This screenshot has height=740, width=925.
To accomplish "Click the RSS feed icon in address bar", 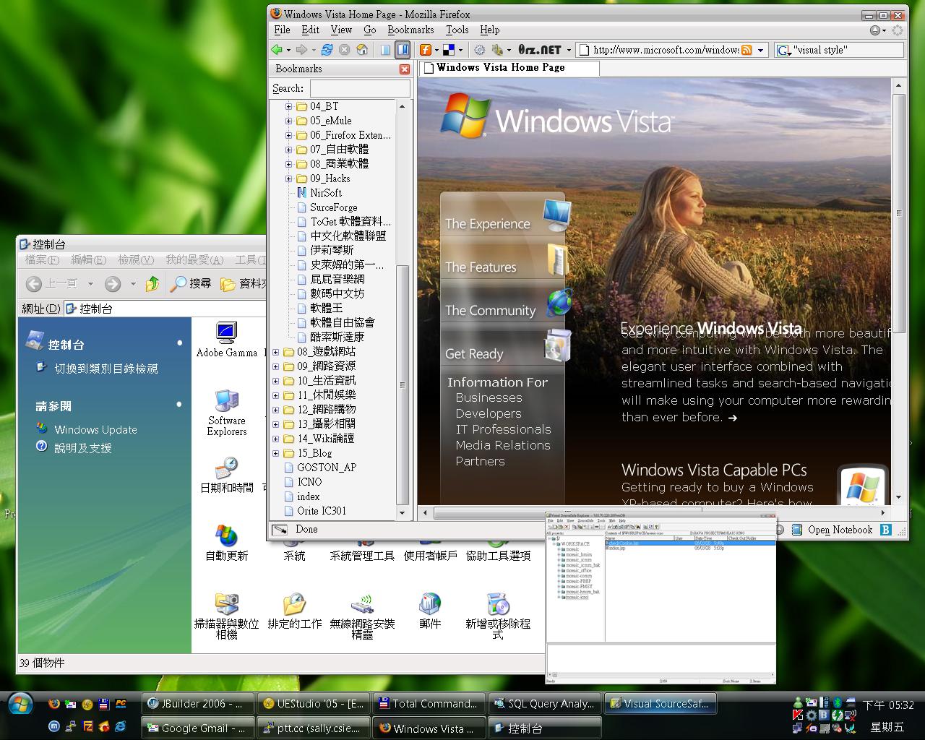I will 747,50.
